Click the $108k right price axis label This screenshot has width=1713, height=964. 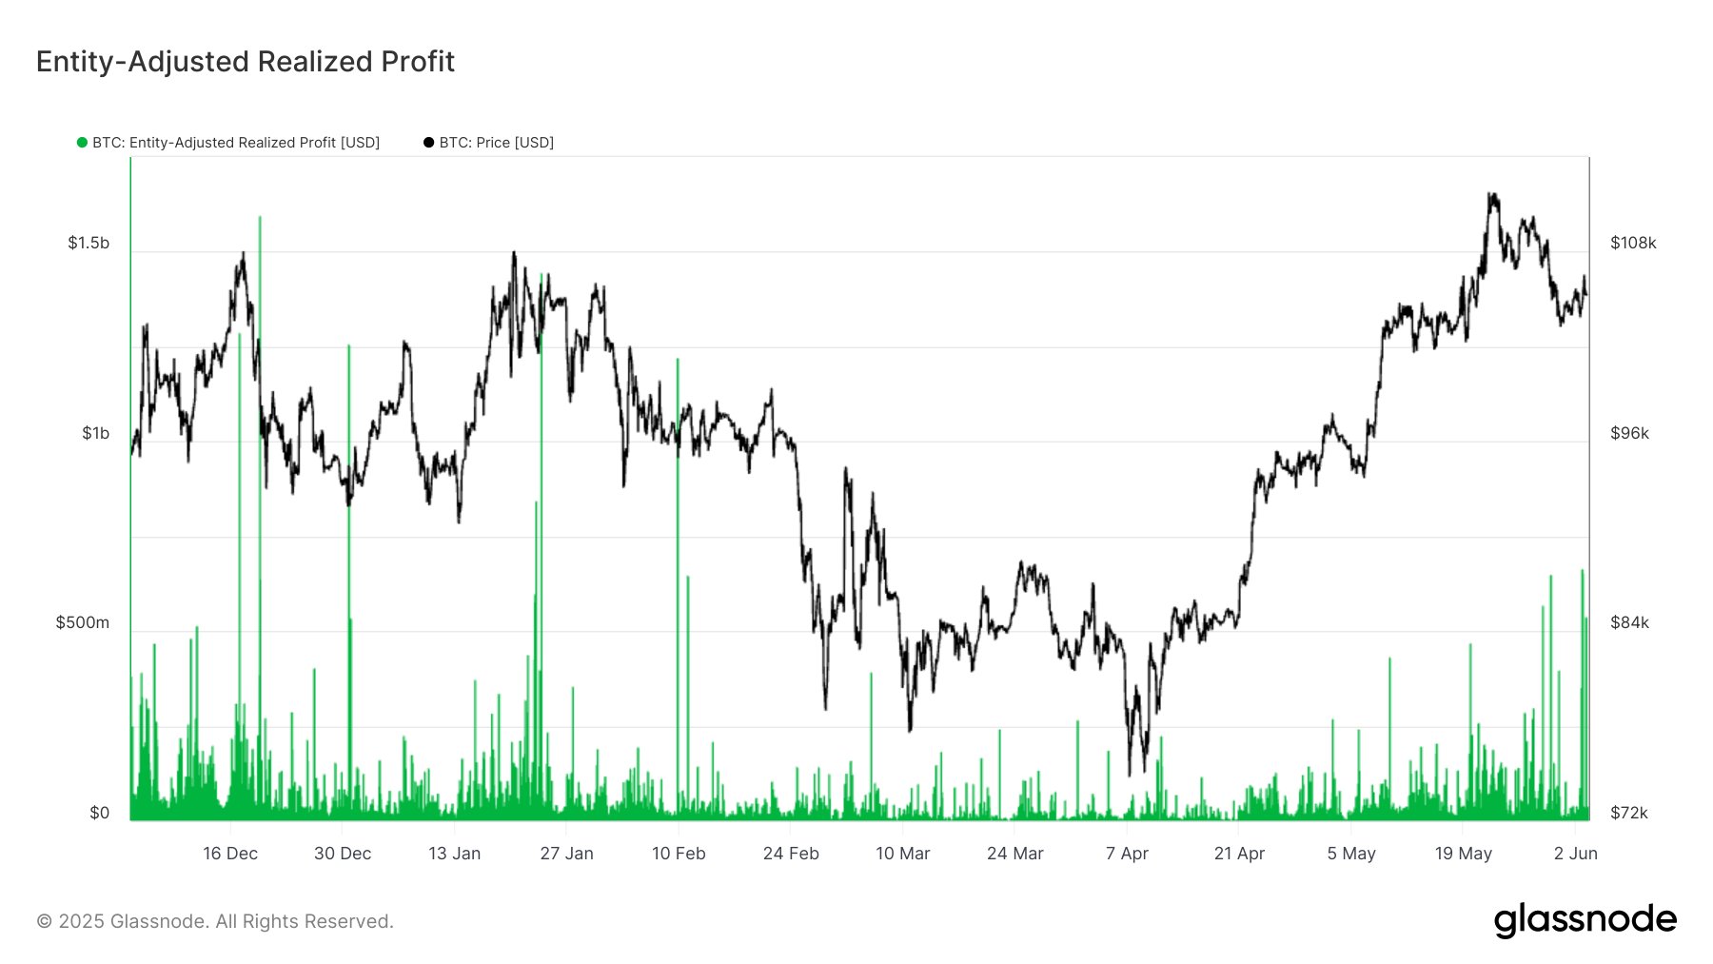coord(1633,243)
